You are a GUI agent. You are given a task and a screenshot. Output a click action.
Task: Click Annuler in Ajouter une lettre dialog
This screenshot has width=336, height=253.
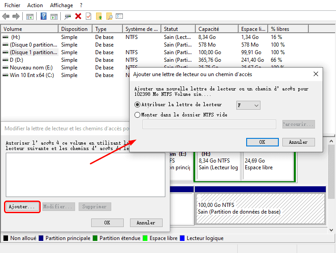tap(298, 142)
